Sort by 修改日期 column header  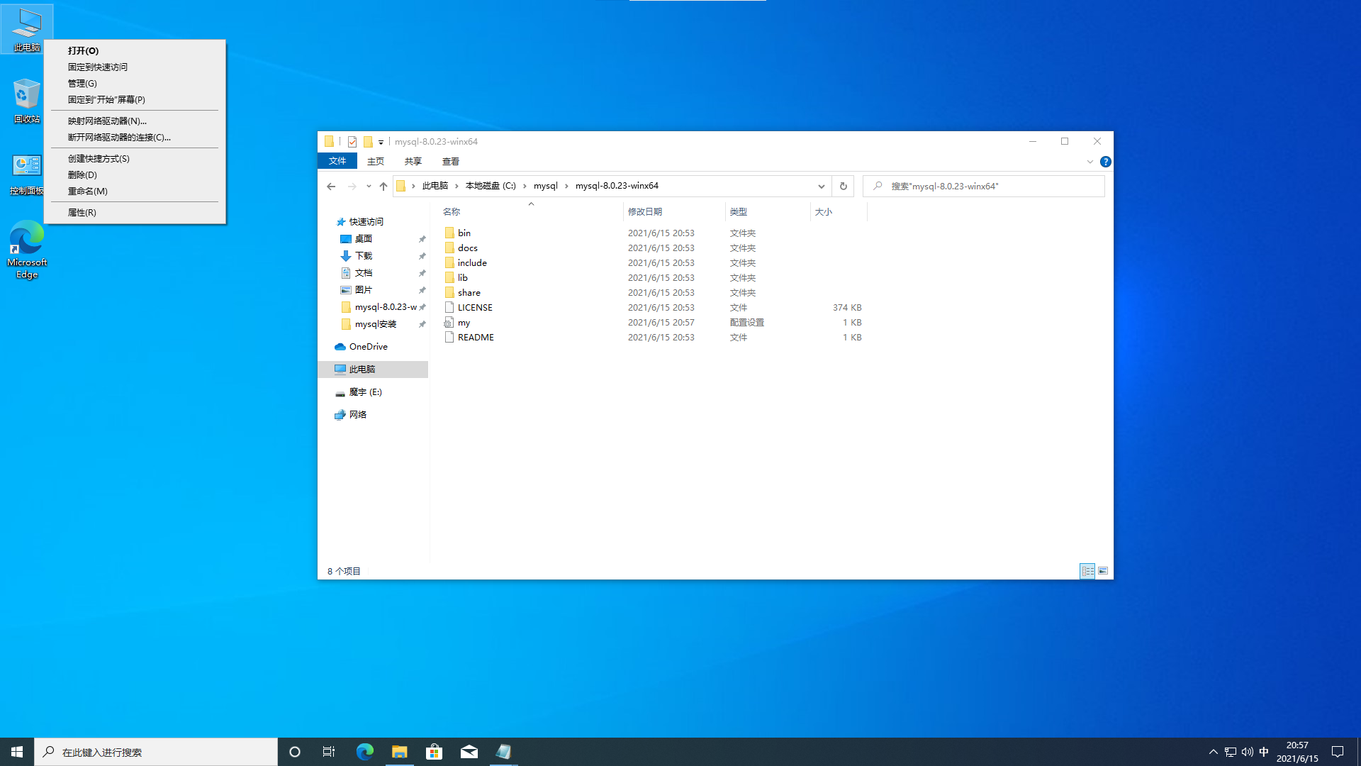point(645,211)
